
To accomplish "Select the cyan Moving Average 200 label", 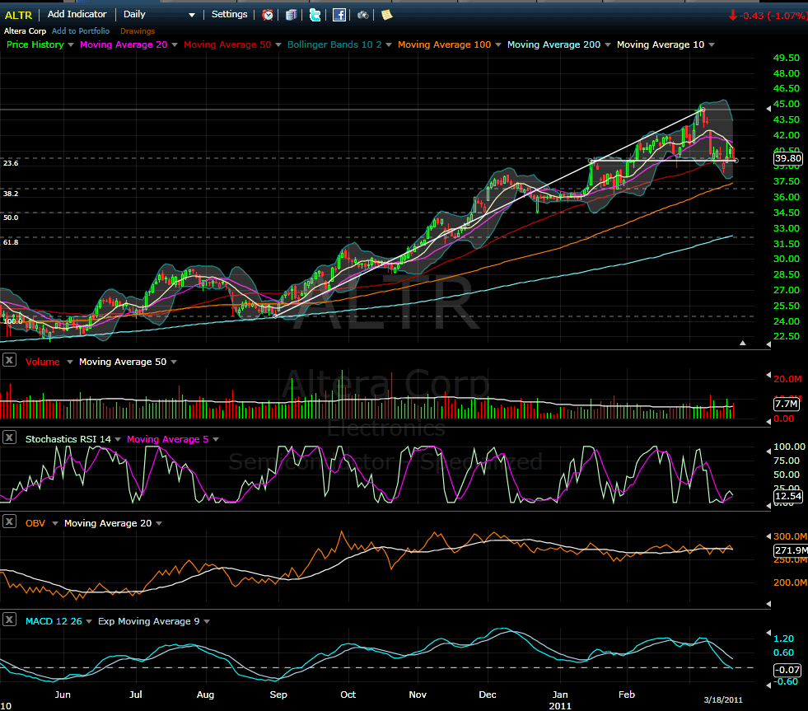I will point(554,44).
